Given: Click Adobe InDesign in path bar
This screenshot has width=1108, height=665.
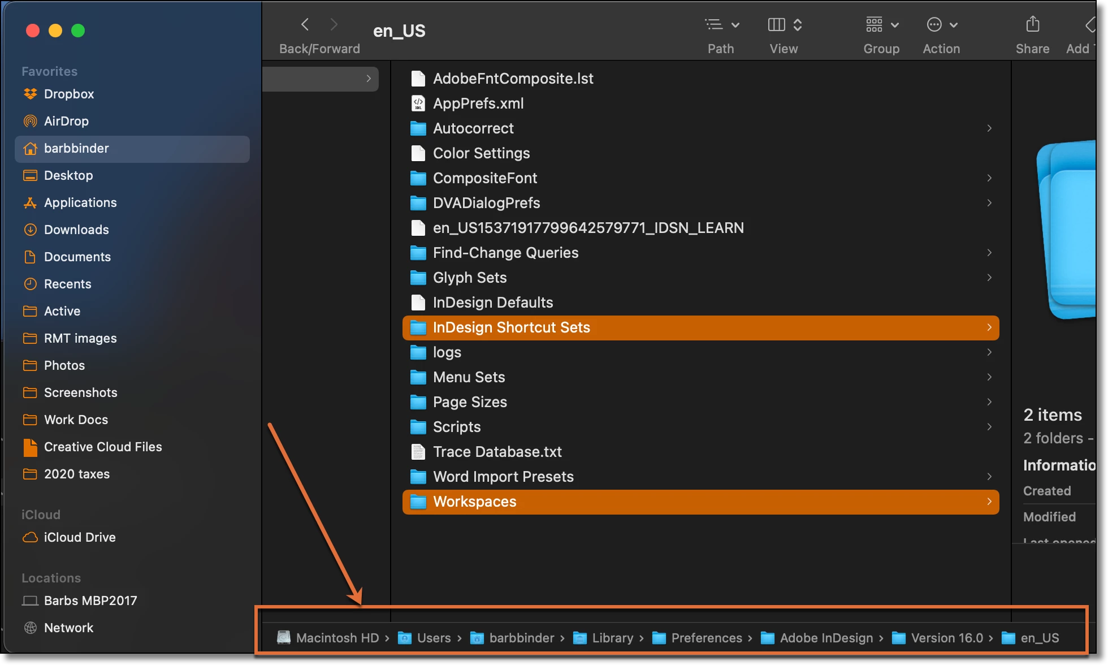Looking at the screenshot, I should click(x=825, y=638).
